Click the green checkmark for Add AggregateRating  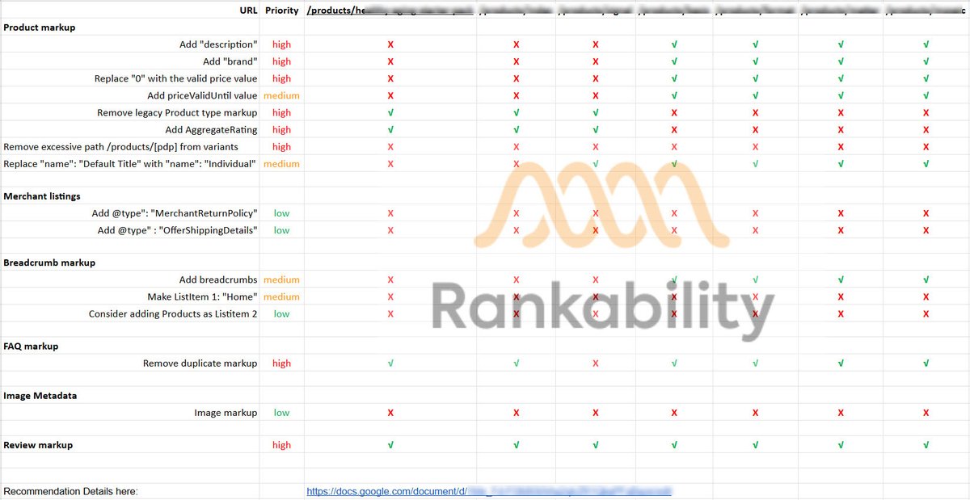pyautogui.click(x=390, y=129)
